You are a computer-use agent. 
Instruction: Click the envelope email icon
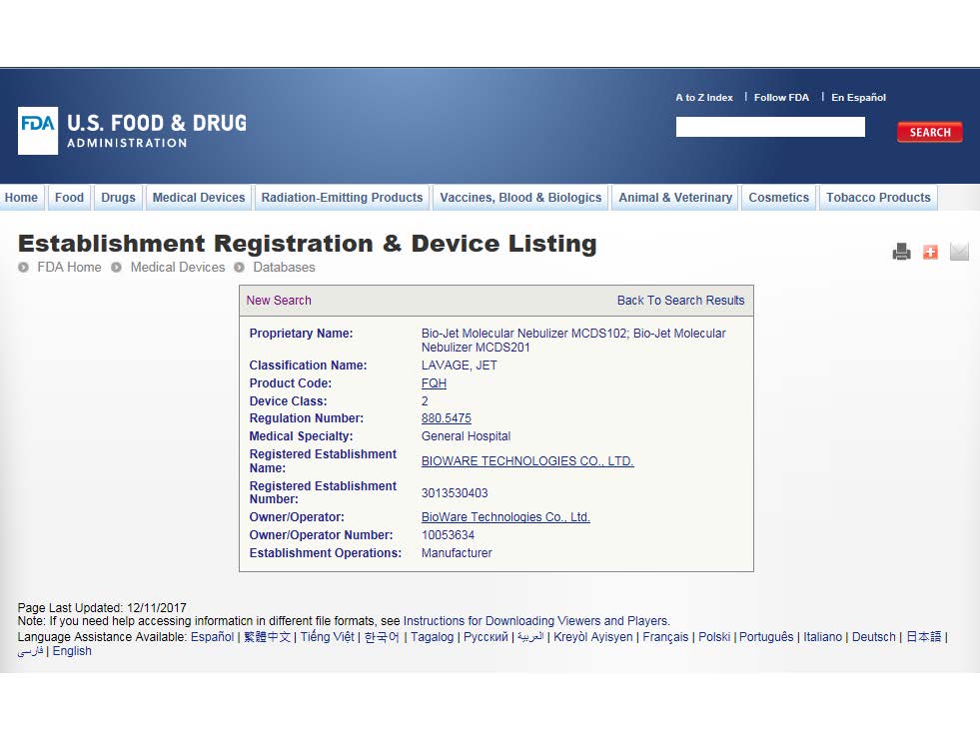point(959,252)
